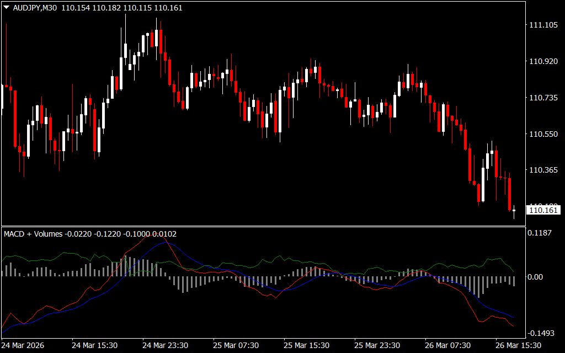This screenshot has width=565, height=353.
Task: Click the triangle arrow beside AUDJPY,M30
Action: pyautogui.click(x=7, y=8)
